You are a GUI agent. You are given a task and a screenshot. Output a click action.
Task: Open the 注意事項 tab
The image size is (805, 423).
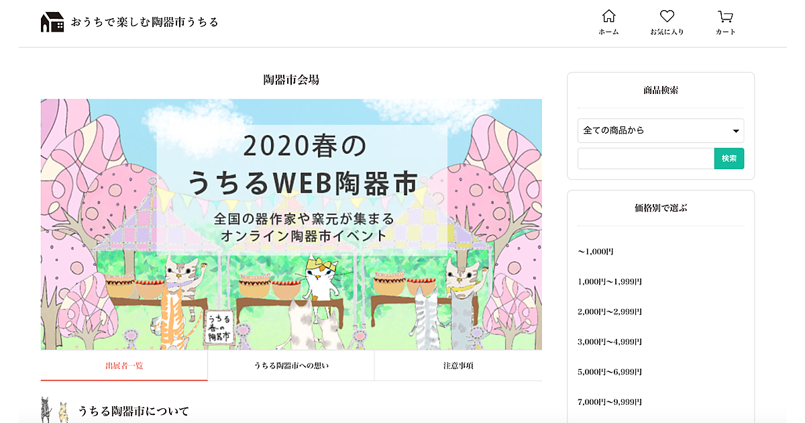[458, 366]
